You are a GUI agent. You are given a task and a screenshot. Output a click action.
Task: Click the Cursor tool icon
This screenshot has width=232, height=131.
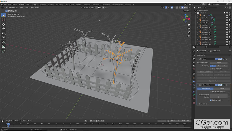pos(3,20)
